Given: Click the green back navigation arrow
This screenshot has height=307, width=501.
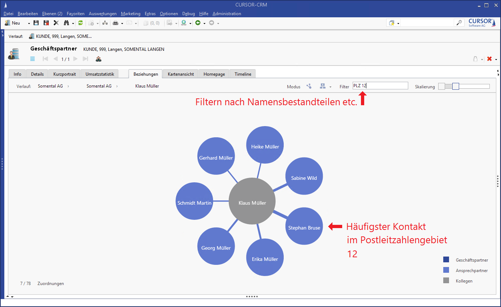Looking at the screenshot, I should (198, 23).
